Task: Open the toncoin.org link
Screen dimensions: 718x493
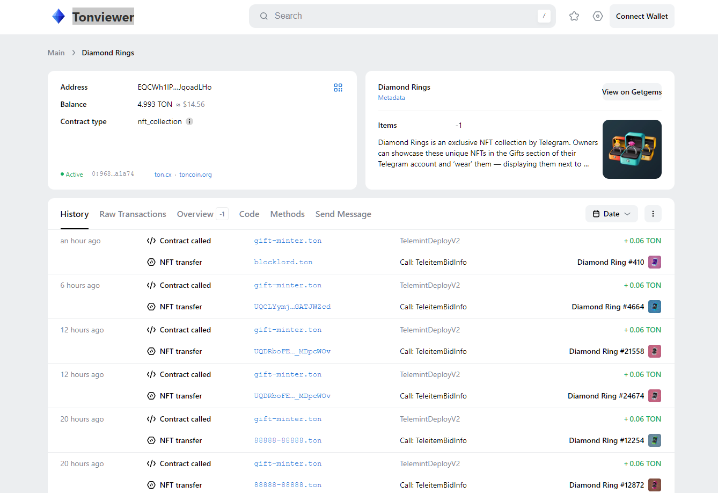Action: click(195, 175)
